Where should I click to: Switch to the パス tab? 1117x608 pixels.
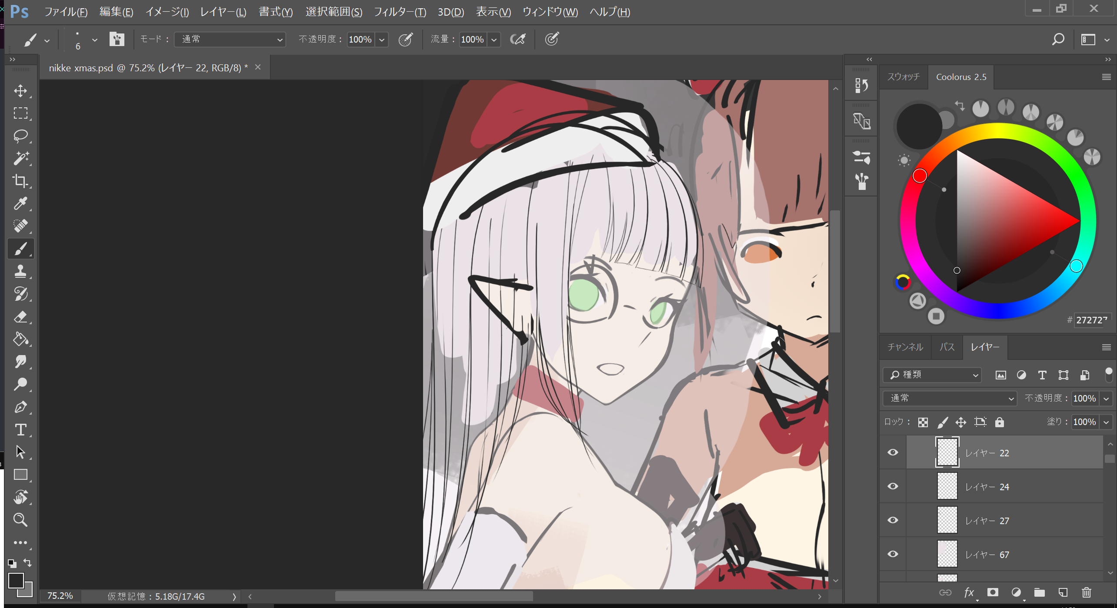947,347
